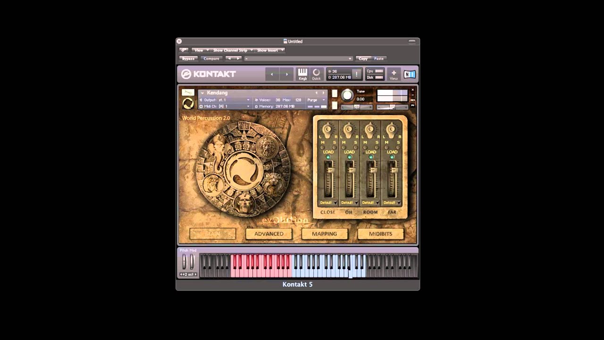
Task: Open the Quick-load icon
Action: [316, 74]
